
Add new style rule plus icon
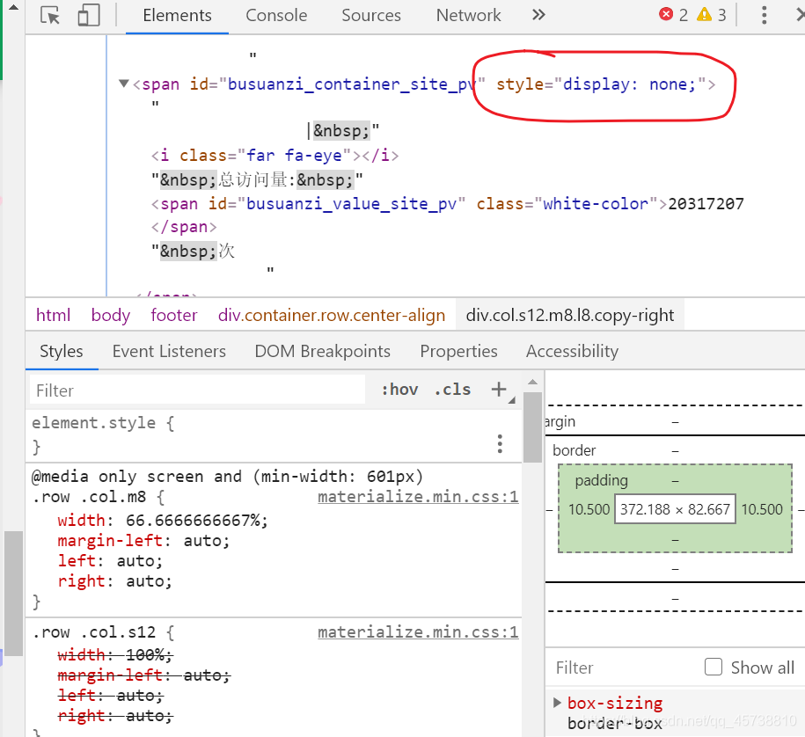coord(499,389)
